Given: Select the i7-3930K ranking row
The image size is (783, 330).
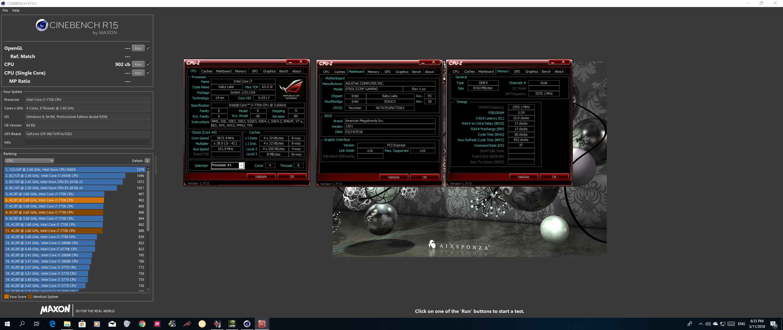Looking at the screenshot, I should pyautogui.click(x=75, y=176).
